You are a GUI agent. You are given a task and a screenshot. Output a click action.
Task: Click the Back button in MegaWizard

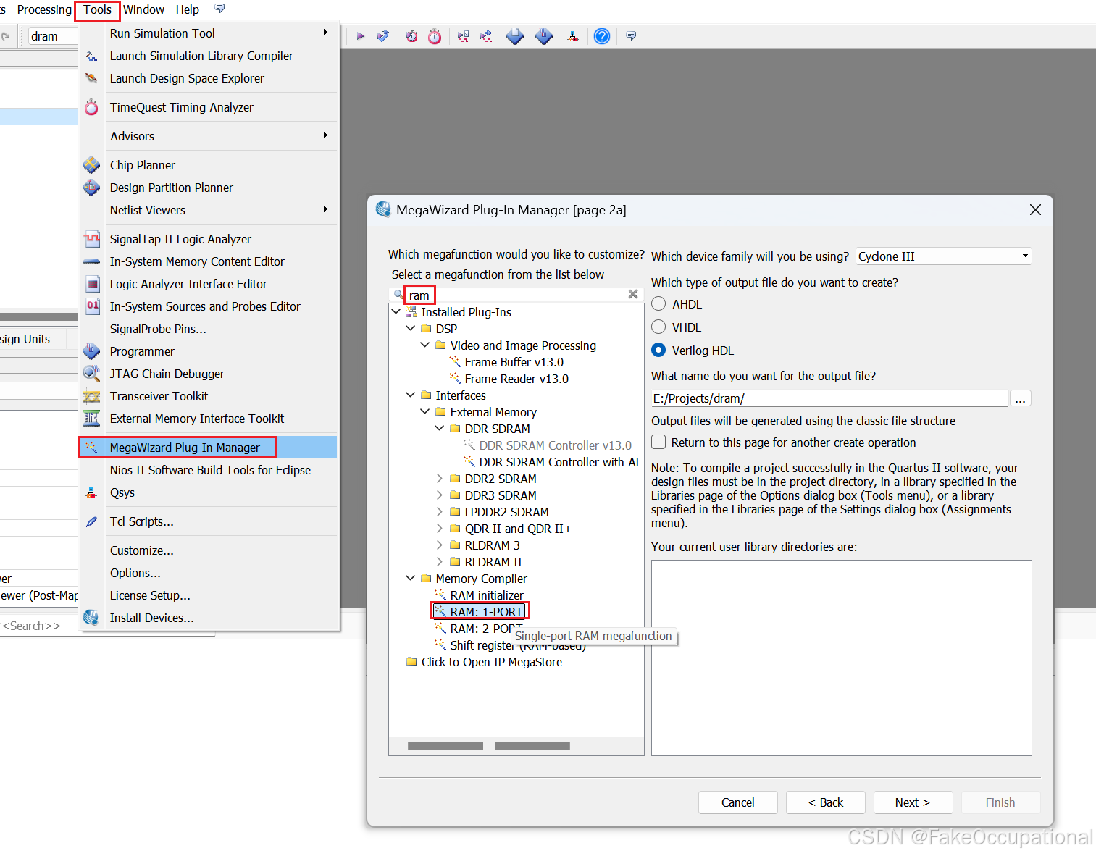(826, 802)
